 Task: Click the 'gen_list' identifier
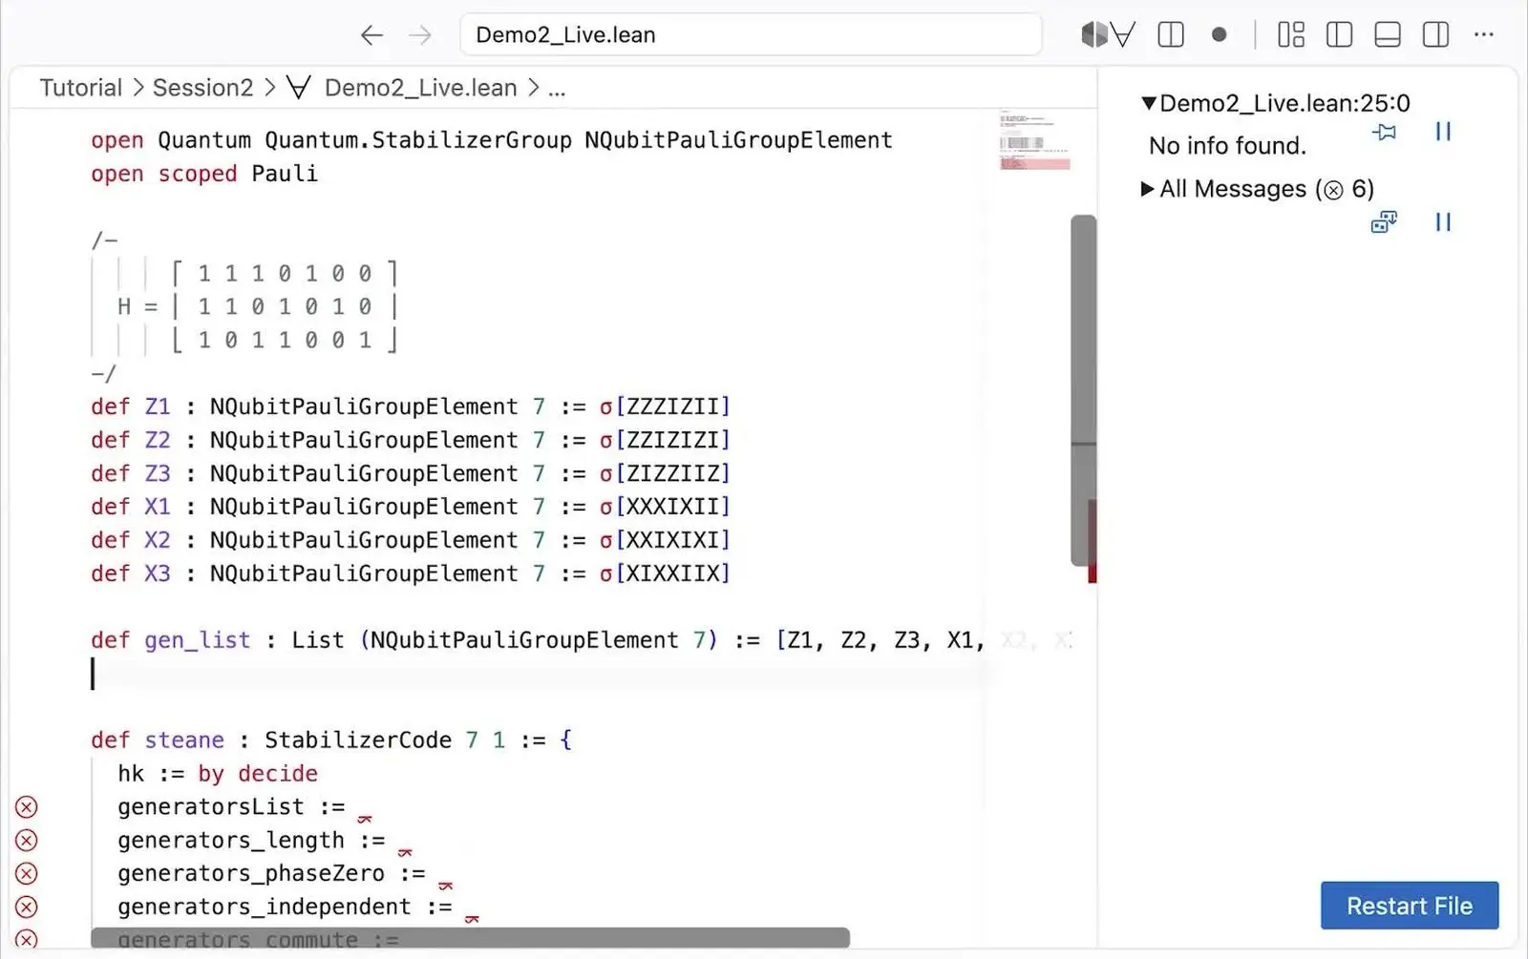pyautogui.click(x=198, y=640)
